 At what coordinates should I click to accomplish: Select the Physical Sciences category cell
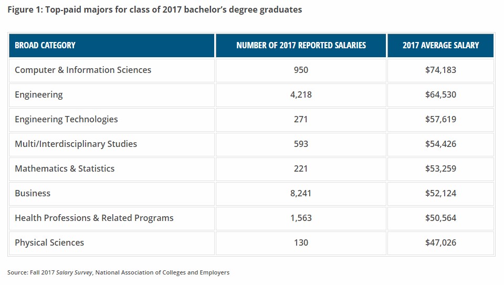click(x=49, y=242)
